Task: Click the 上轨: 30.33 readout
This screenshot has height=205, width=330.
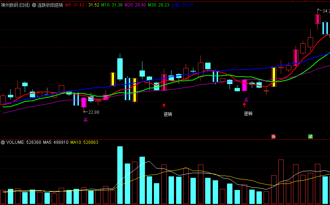Action: [182, 5]
